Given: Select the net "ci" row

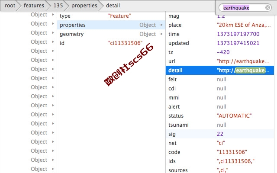Looking at the screenshot, I should click(220, 143).
